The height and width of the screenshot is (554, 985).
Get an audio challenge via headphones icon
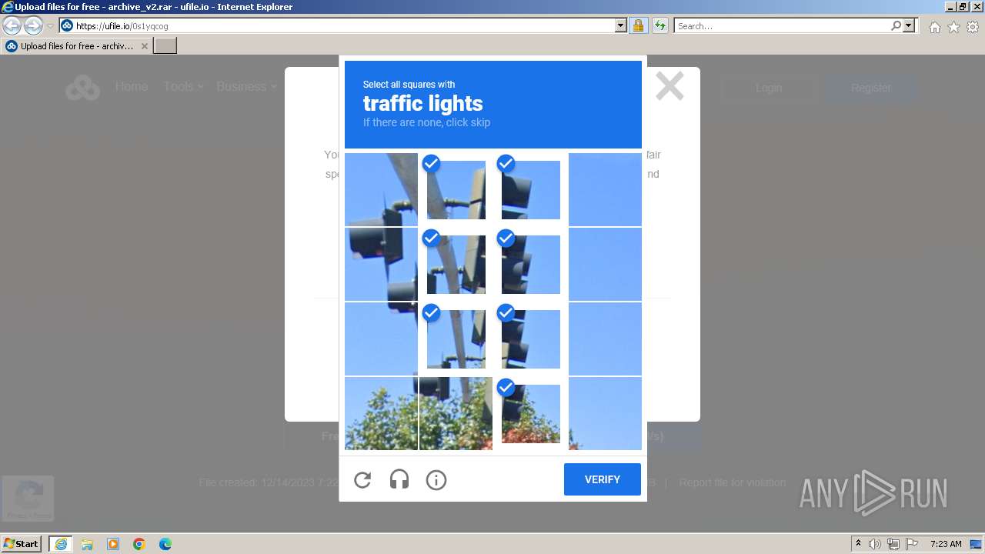coord(399,480)
